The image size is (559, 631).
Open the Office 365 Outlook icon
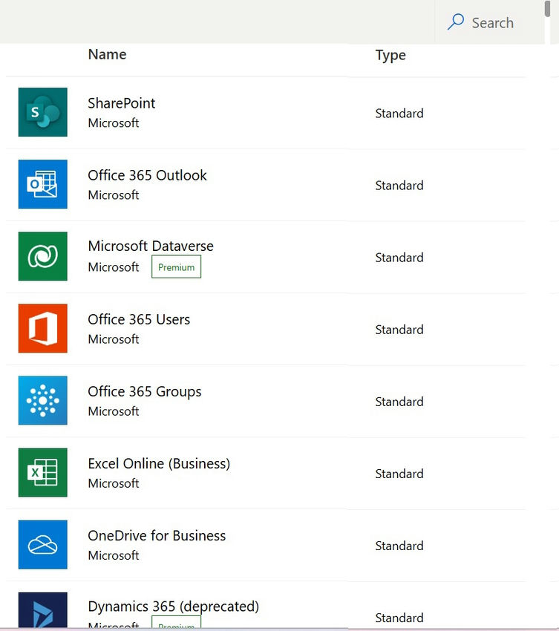coord(43,184)
